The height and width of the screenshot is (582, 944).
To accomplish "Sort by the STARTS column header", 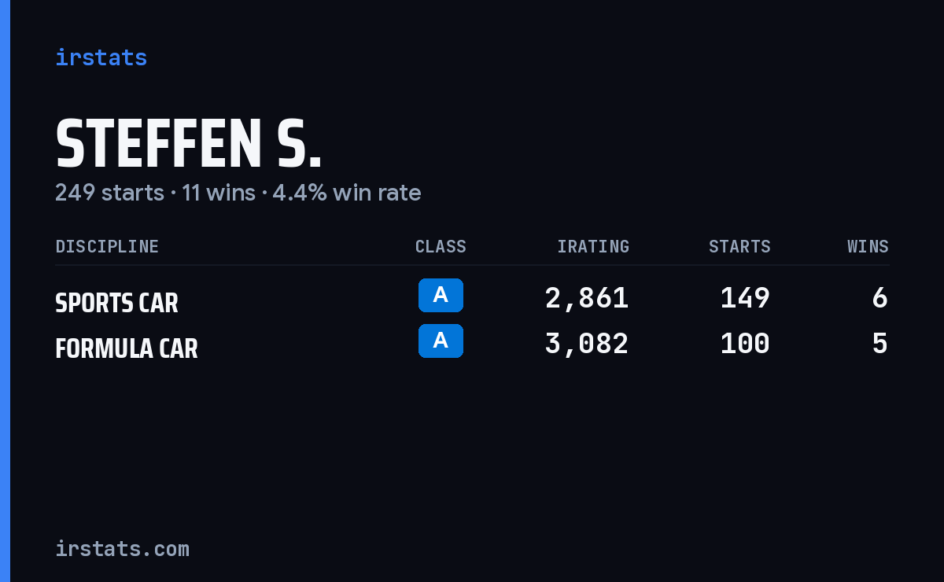I will click(x=739, y=246).
